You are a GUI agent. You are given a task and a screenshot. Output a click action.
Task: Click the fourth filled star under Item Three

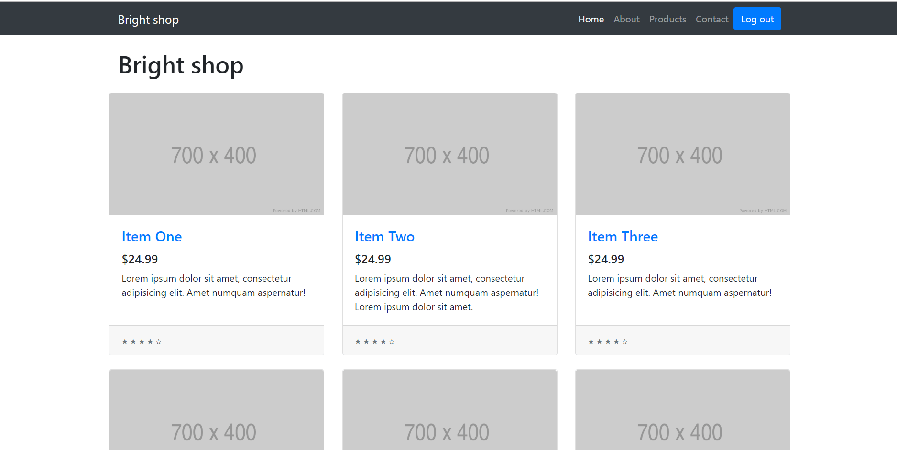[616, 341]
